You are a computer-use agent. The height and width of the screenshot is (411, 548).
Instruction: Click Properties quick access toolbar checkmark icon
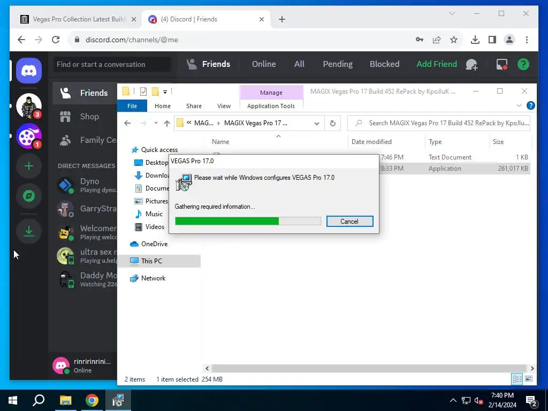click(143, 92)
